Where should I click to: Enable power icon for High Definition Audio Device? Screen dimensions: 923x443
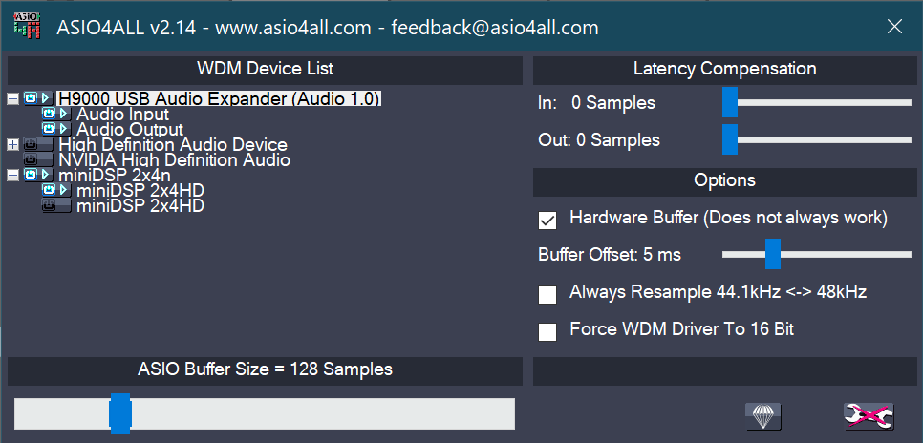31,145
